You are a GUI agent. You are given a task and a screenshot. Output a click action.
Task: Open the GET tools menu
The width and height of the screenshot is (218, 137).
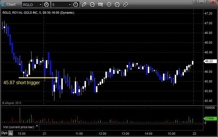pyautogui.click(x=101, y=5)
